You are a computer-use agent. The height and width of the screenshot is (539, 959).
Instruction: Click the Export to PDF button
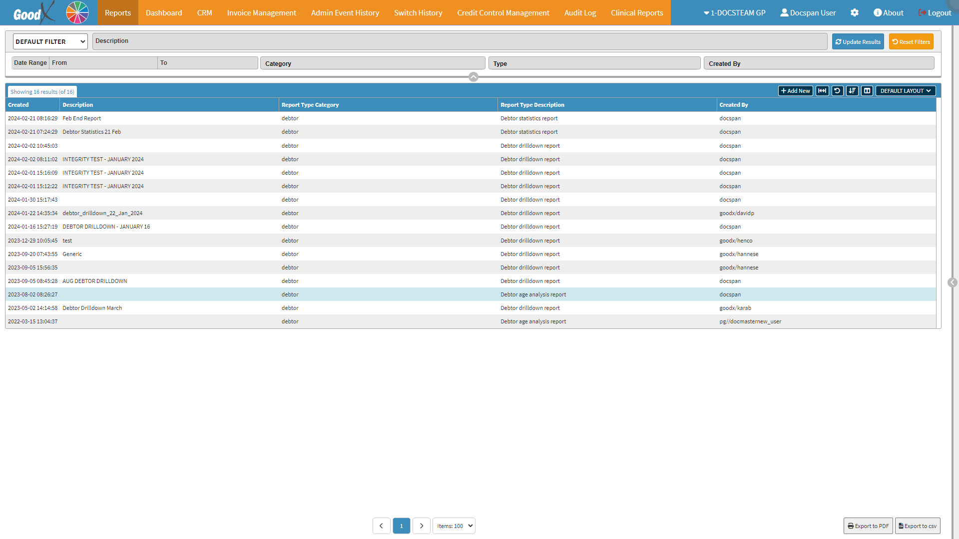[x=868, y=526]
